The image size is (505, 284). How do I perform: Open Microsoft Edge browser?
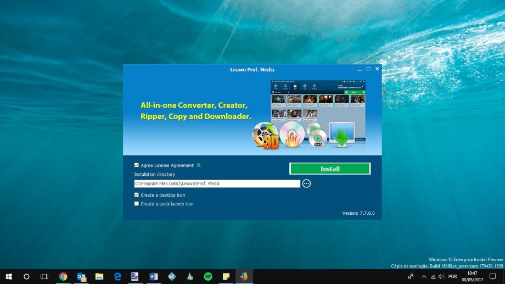pyautogui.click(x=117, y=276)
